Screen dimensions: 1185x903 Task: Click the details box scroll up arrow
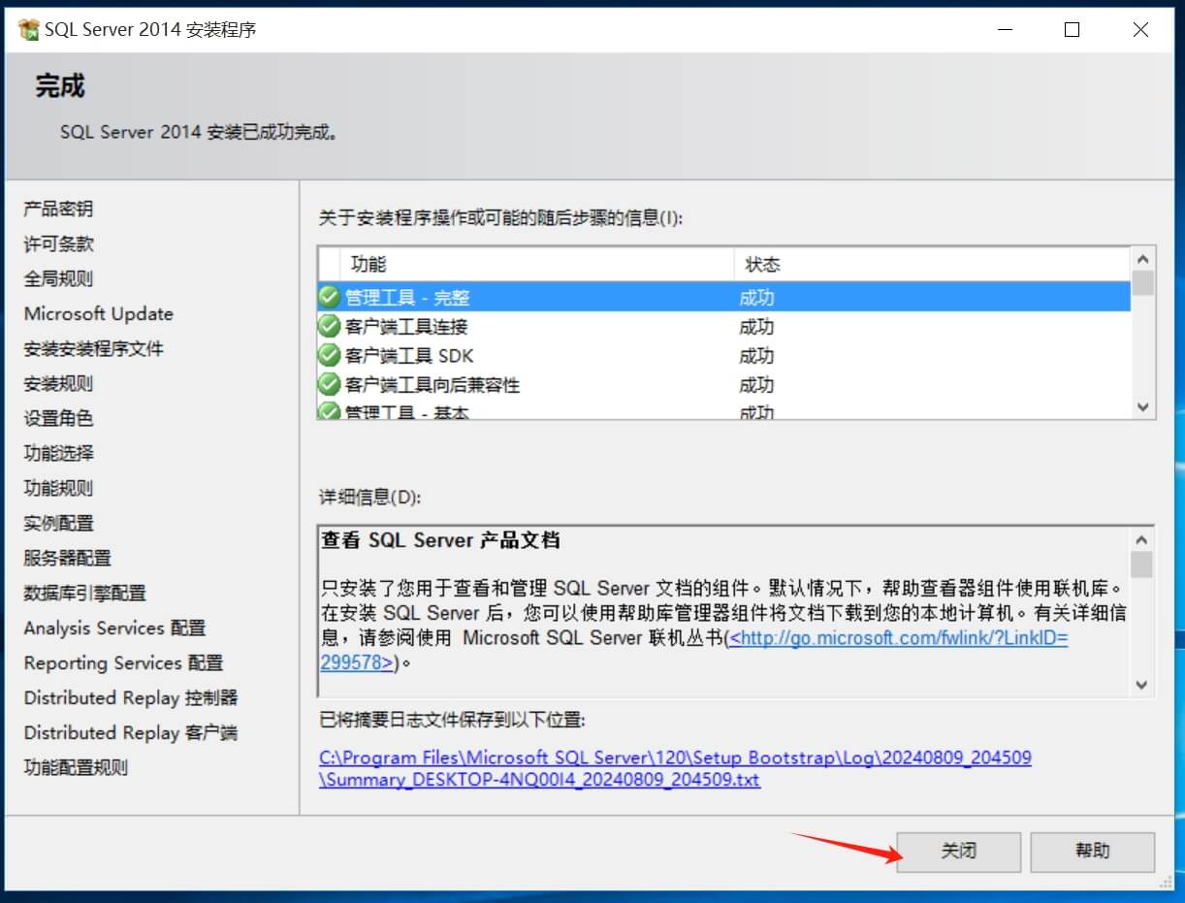(1141, 539)
